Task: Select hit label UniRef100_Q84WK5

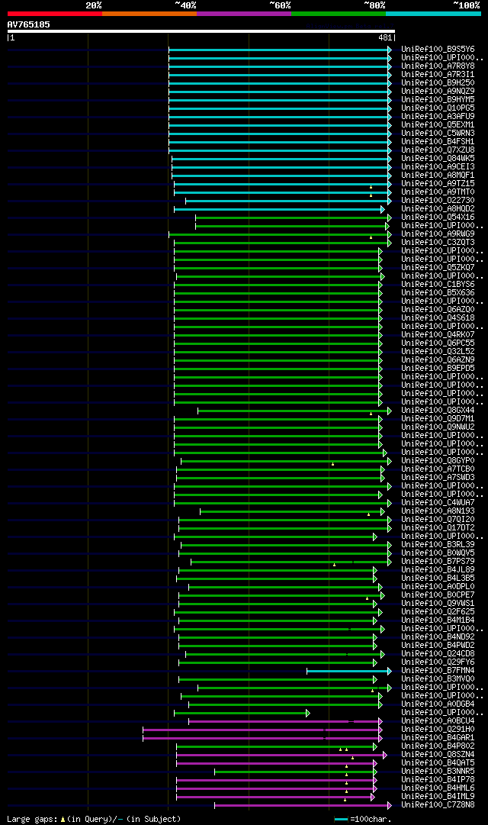Action: pyautogui.click(x=438, y=159)
